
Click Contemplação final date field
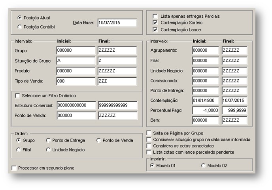tap(234, 101)
